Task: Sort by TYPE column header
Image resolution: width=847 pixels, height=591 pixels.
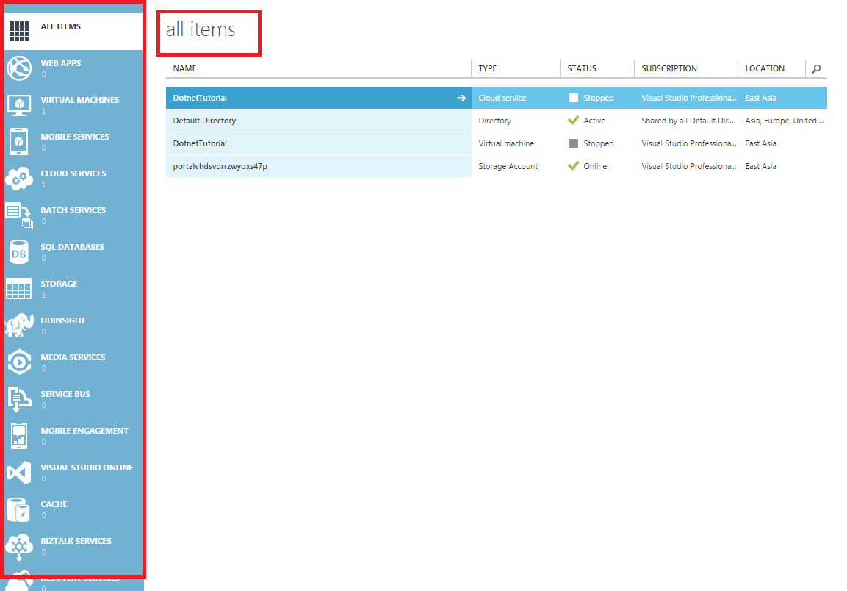Action: (487, 68)
